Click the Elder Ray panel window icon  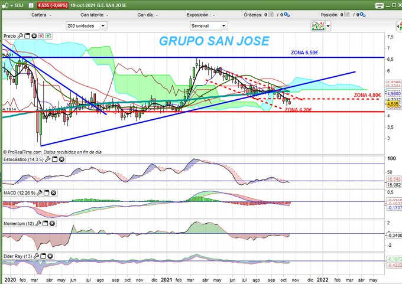click(x=43, y=256)
